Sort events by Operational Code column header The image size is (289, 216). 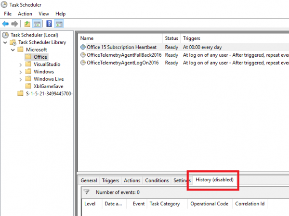(x=210, y=203)
